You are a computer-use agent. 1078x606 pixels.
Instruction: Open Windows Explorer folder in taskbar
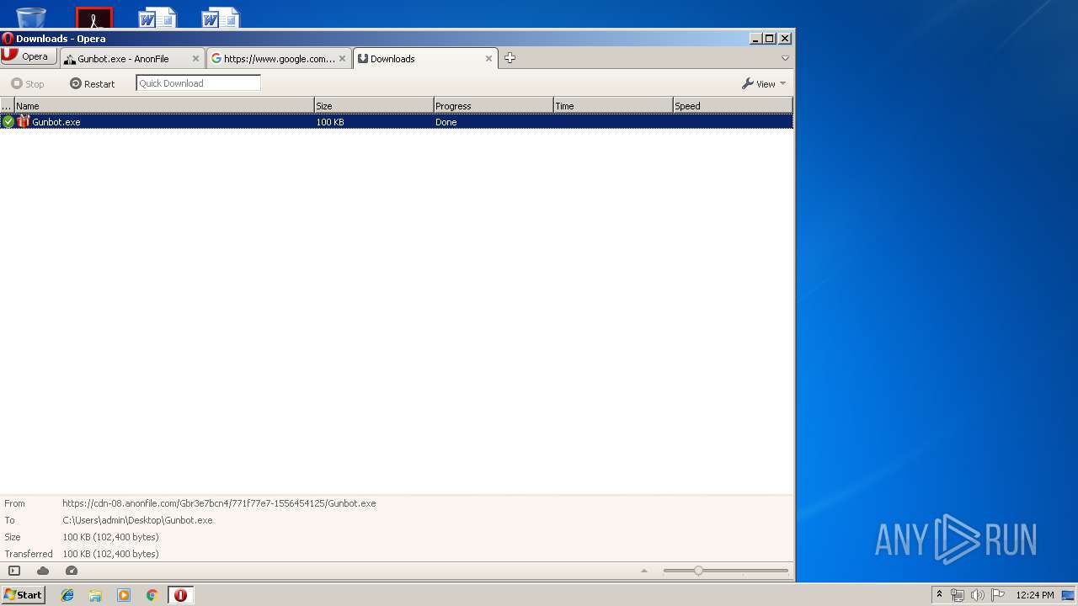tap(95, 595)
